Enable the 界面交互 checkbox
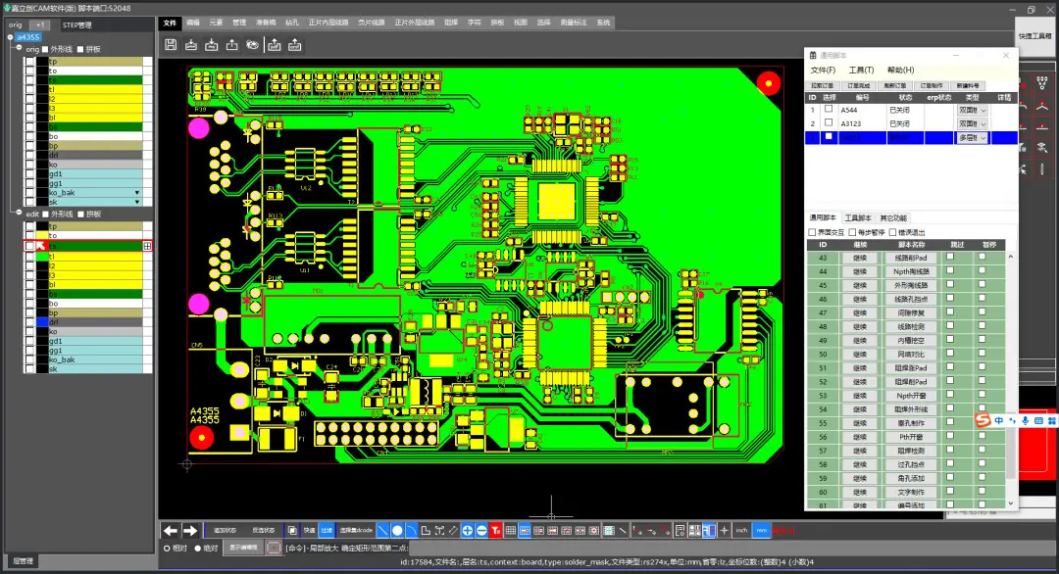1059x574 pixels. (812, 232)
